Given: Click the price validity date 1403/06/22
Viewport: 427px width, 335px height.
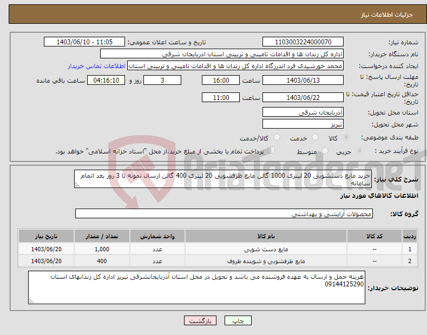Looking at the screenshot, I should pyautogui.click(x=303, y=97).
